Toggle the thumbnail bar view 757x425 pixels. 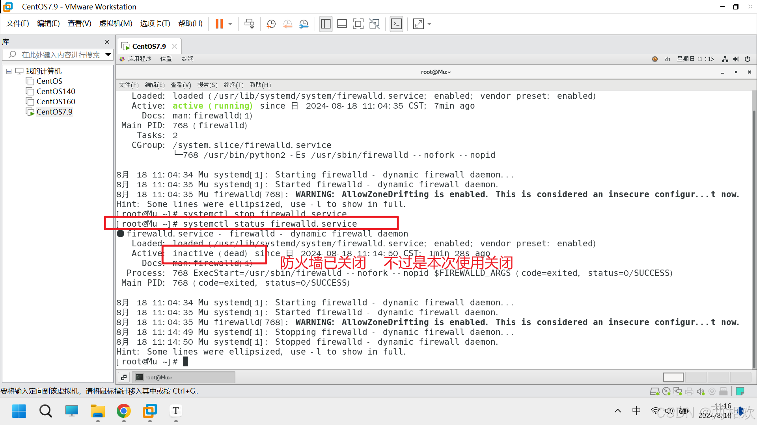tap(342, 24)
